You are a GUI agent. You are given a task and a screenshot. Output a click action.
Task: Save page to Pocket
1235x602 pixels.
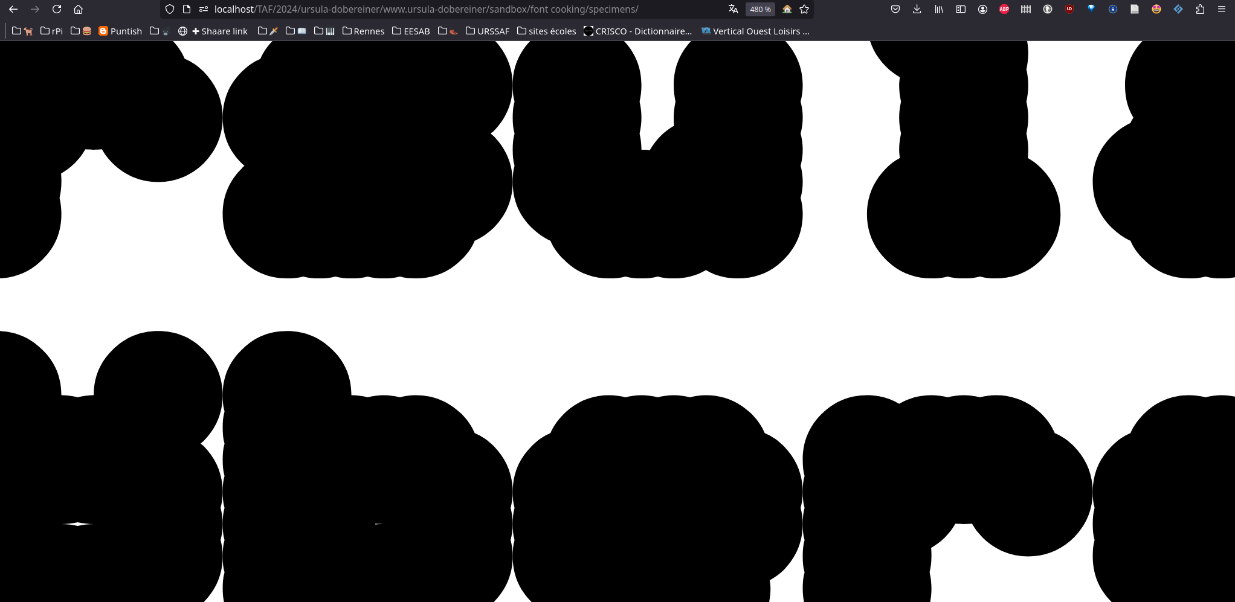(x=895, y=9)
